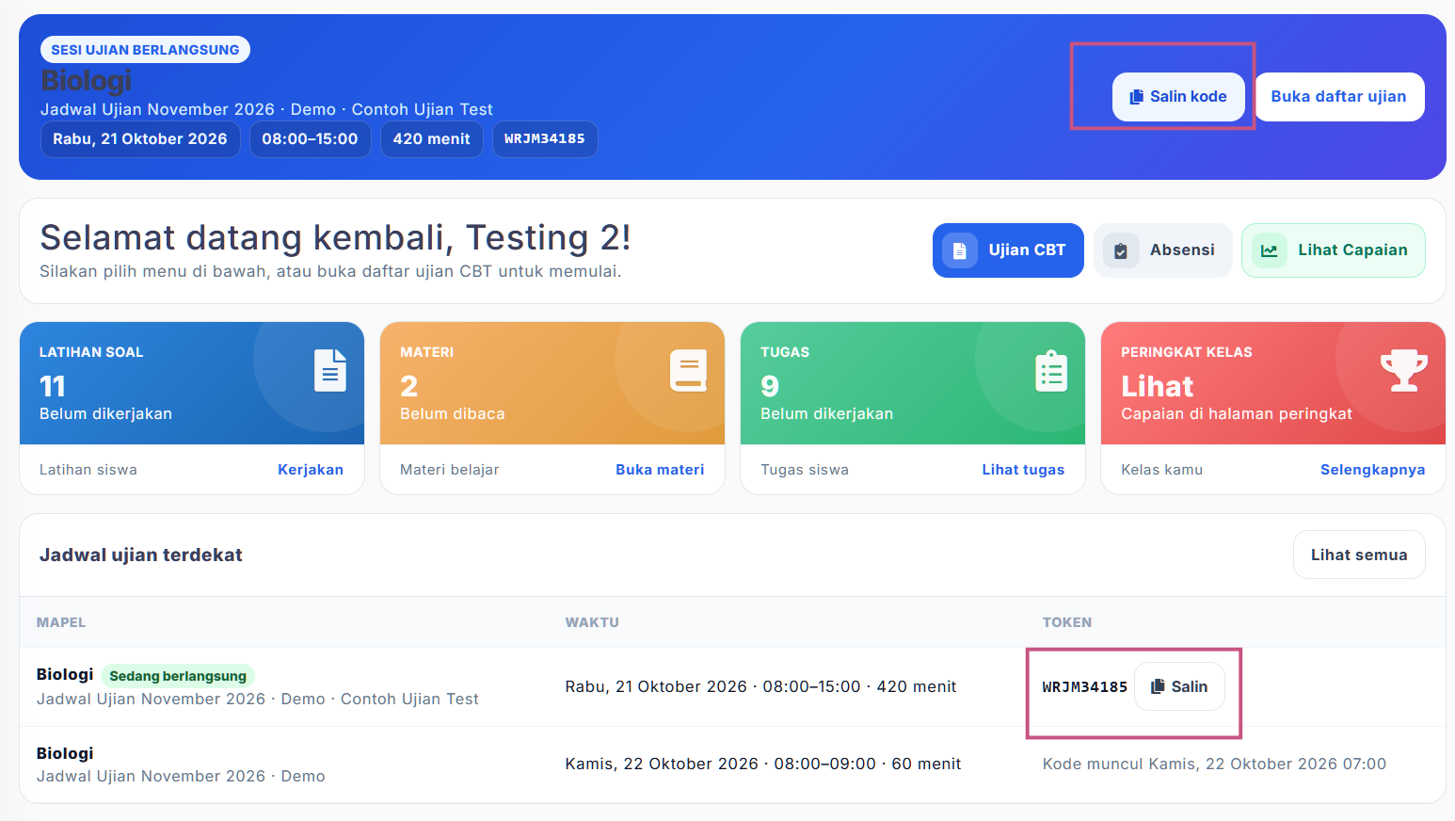Click the book icon on Materi card

click(689, 370)
